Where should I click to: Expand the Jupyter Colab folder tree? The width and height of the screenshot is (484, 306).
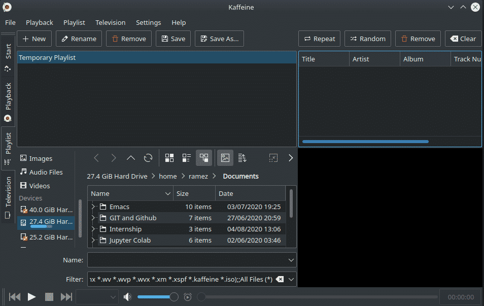tap(93, 240)
